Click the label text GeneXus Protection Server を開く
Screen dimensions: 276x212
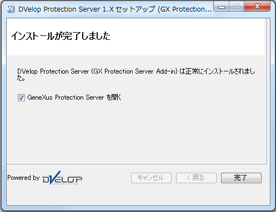(x=74, y=97)
